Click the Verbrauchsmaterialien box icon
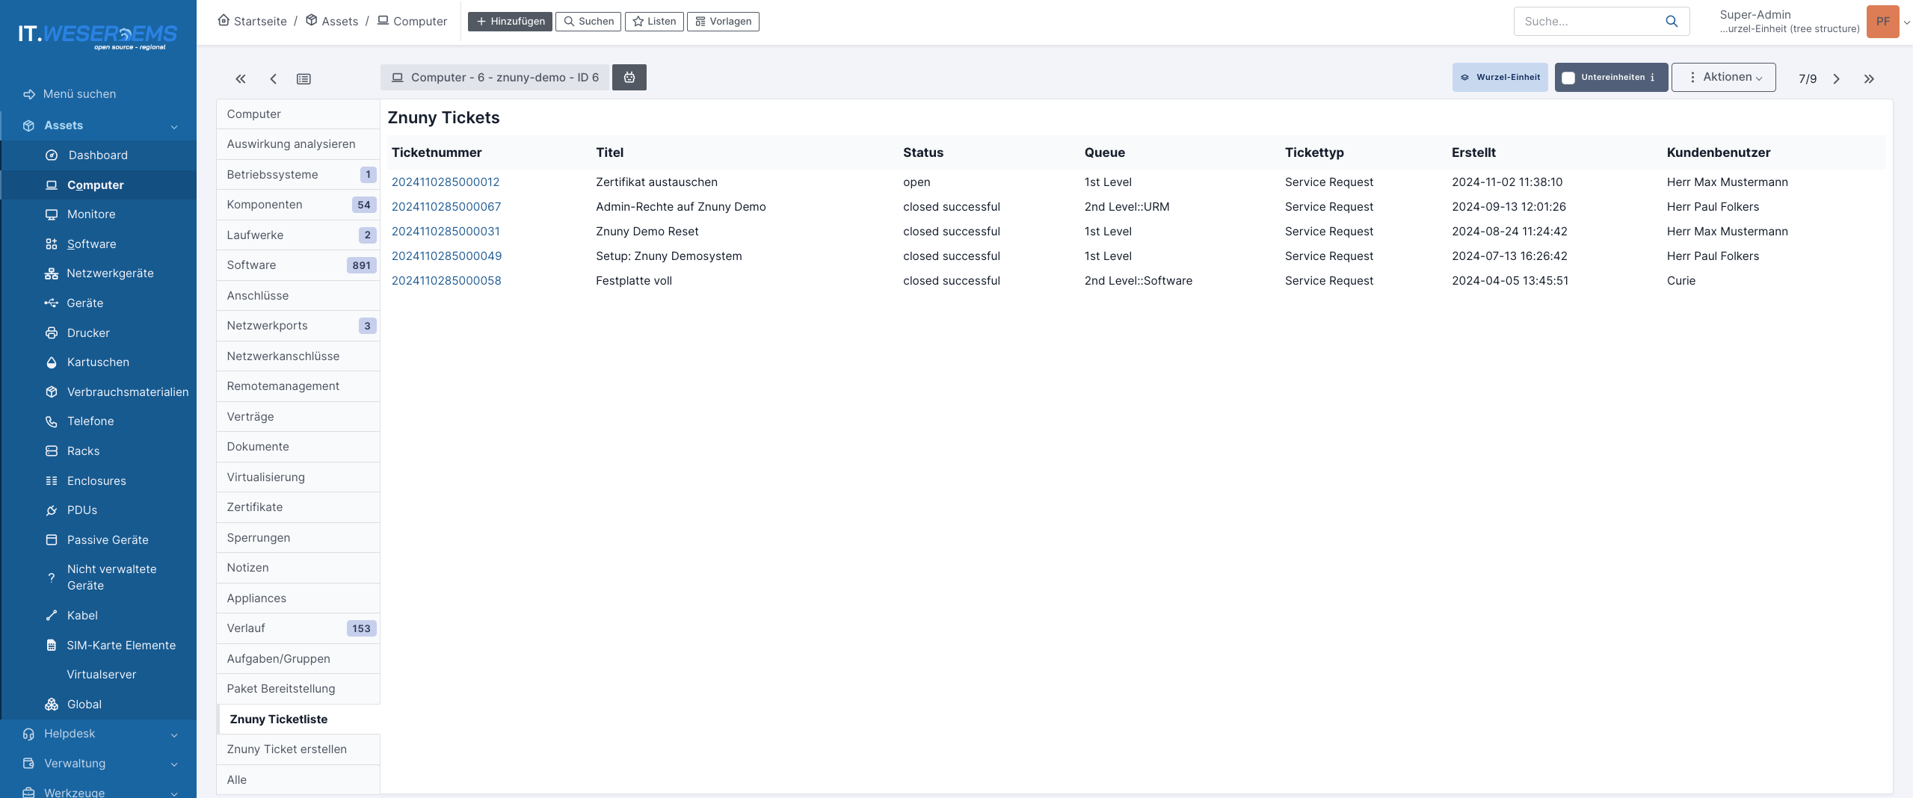 pos(52,392)
